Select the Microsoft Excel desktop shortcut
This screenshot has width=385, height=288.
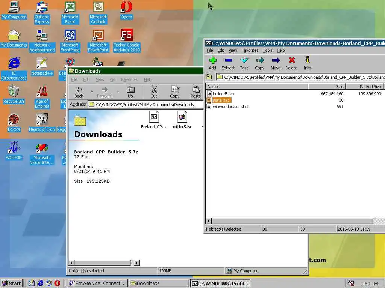(70, 13)
